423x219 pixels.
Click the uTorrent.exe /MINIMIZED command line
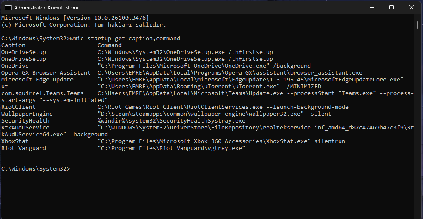pyautogui.click(x=209, y=87)
